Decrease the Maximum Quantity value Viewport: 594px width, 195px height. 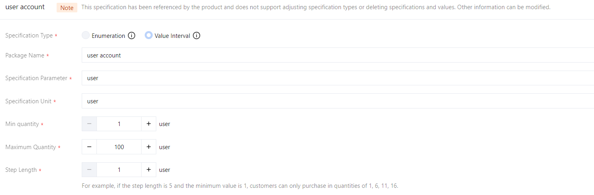click(89, 147)
